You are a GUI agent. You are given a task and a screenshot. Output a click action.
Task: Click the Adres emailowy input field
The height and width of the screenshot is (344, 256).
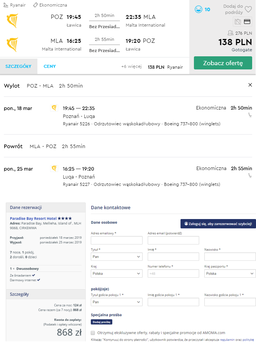117,240
